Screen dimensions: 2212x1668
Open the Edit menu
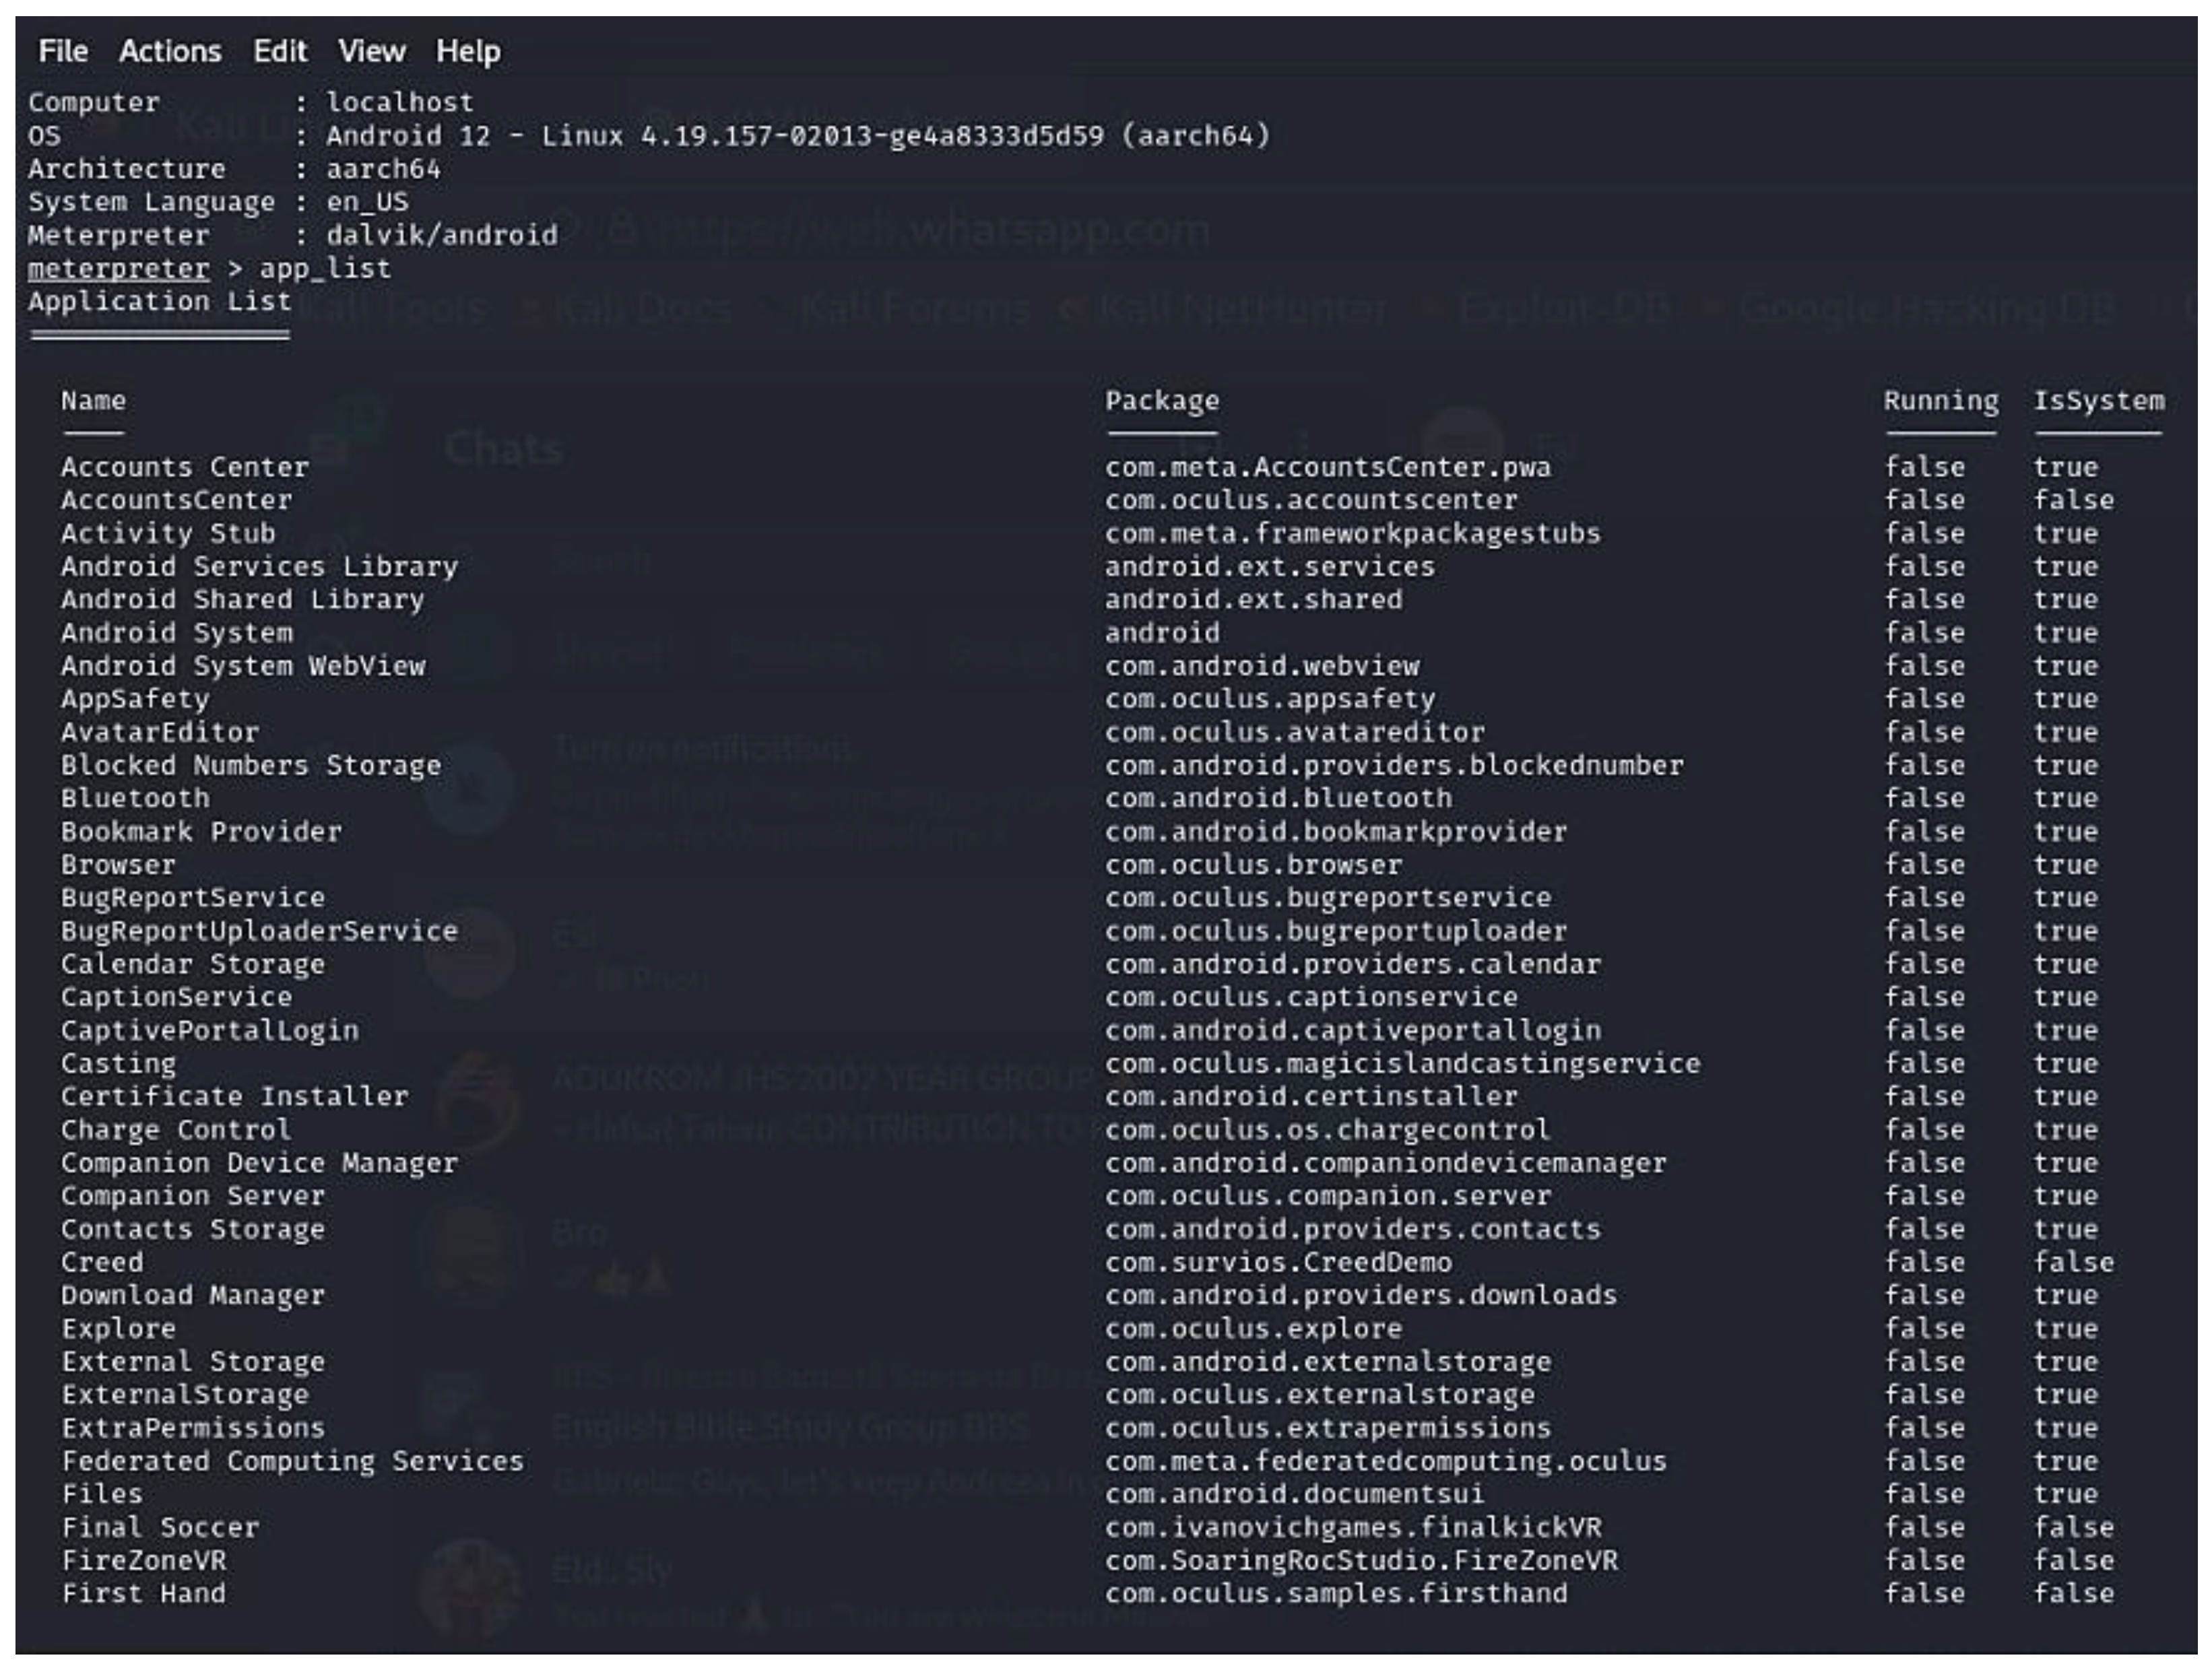280,51
